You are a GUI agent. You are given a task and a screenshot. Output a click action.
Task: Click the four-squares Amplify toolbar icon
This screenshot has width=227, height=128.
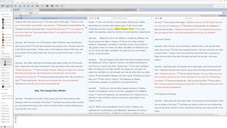point(47,6)
